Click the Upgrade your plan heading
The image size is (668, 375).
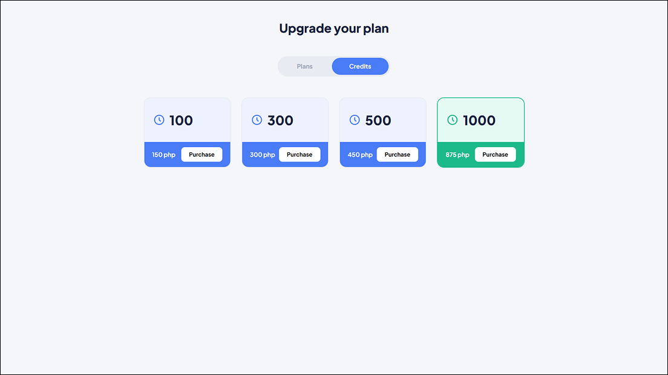click(334, 28)
